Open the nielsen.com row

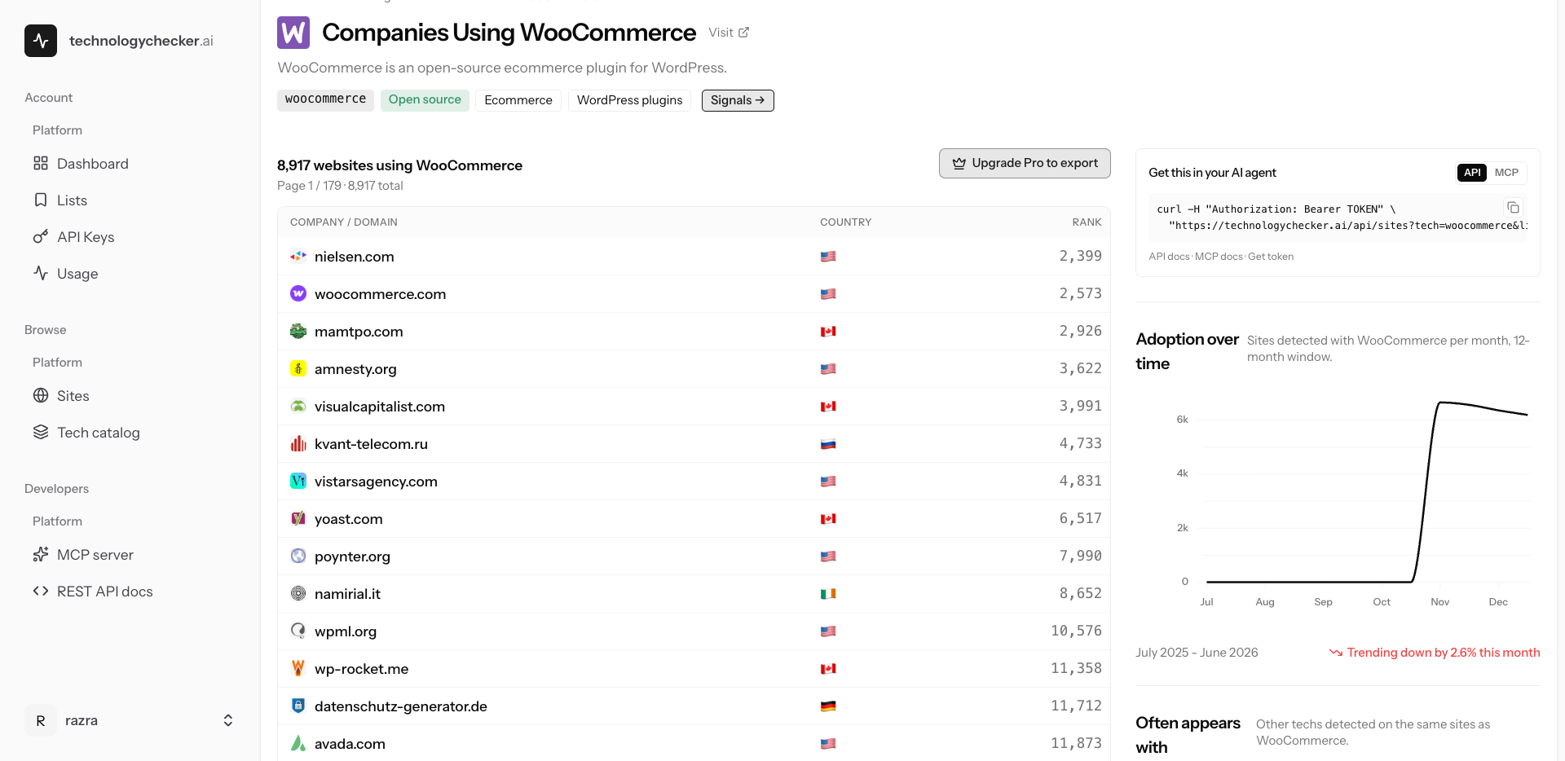coord(694,257)
